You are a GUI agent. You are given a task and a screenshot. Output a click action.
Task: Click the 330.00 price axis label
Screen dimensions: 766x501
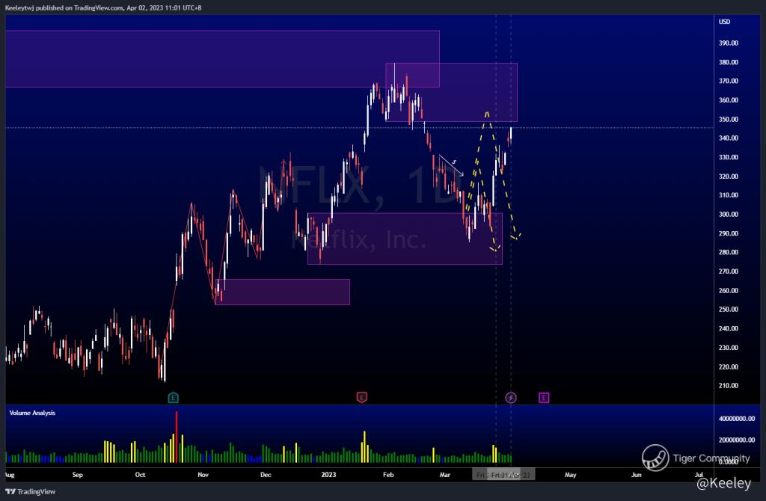point(729,157)
